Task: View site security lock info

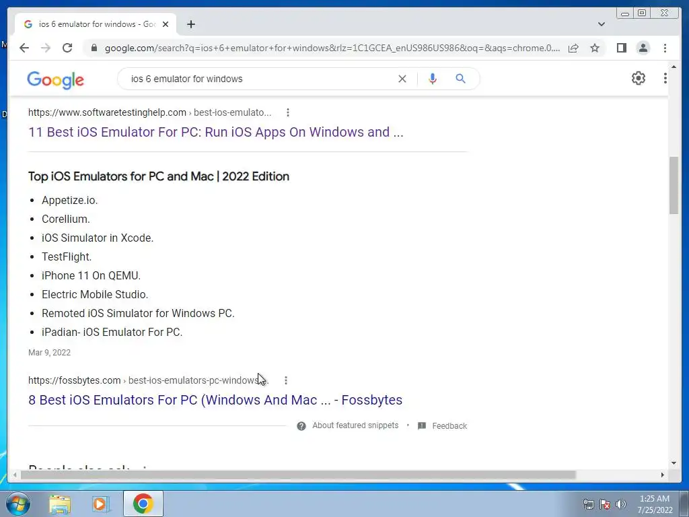Action: tap(94, 48)
